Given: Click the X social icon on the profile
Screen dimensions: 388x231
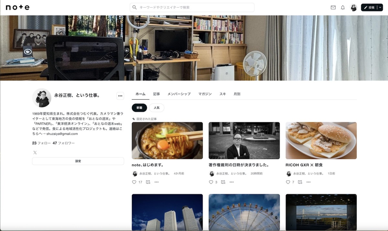Looking at the screenshot, I should (35, 152).
